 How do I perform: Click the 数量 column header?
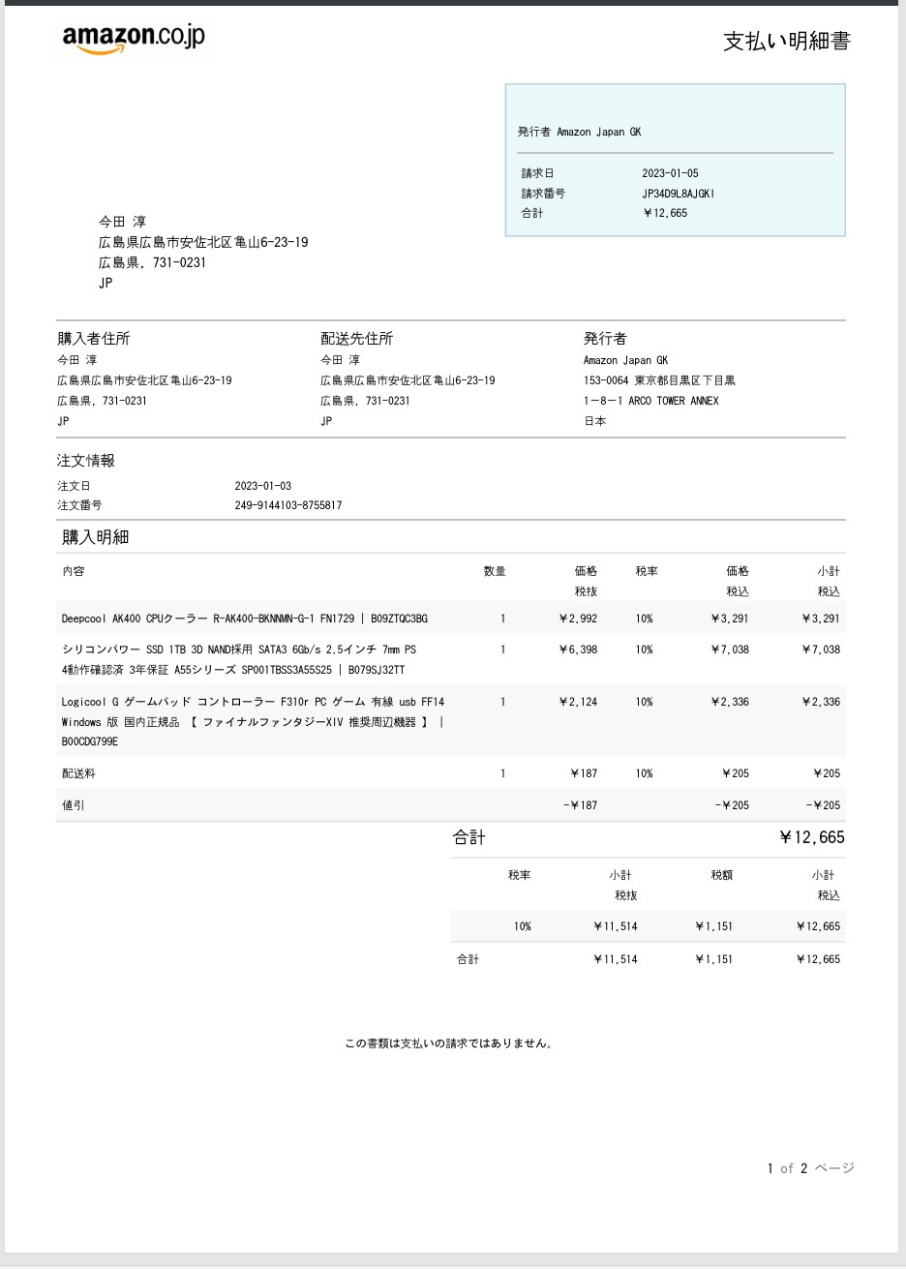point(494,571)
